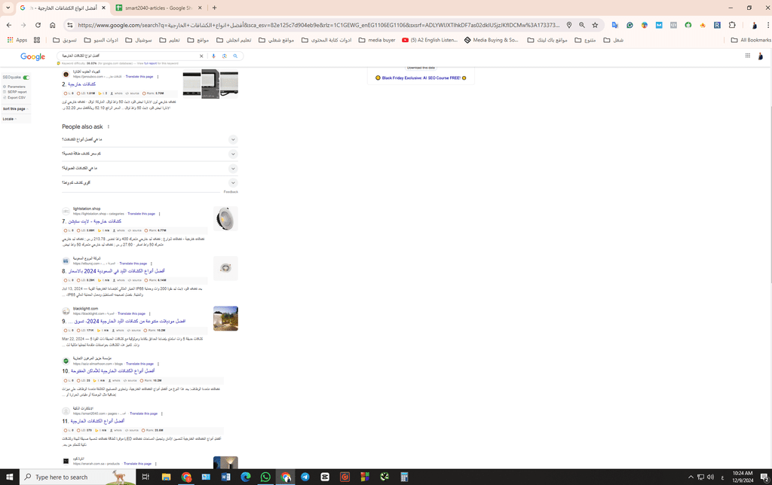The width and height of the screenshot is (772, 485).
Task: Open the blue R extension icon
Action: point(718,25)
